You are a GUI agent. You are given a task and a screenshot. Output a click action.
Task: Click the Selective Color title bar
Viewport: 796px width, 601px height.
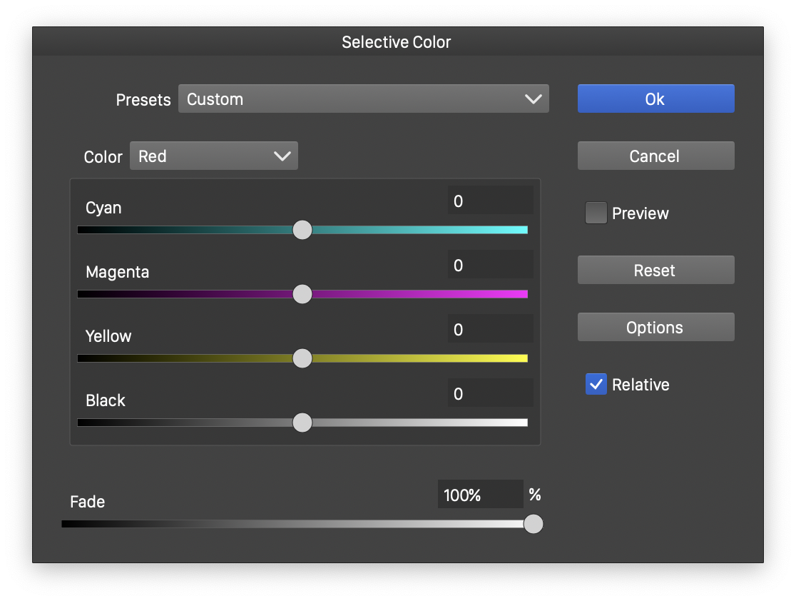[397, 42]
